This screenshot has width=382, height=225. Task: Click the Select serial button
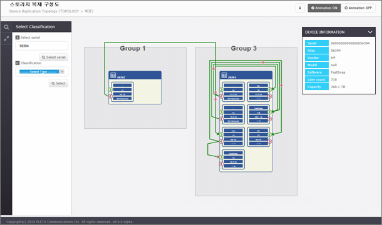(54, 57)
